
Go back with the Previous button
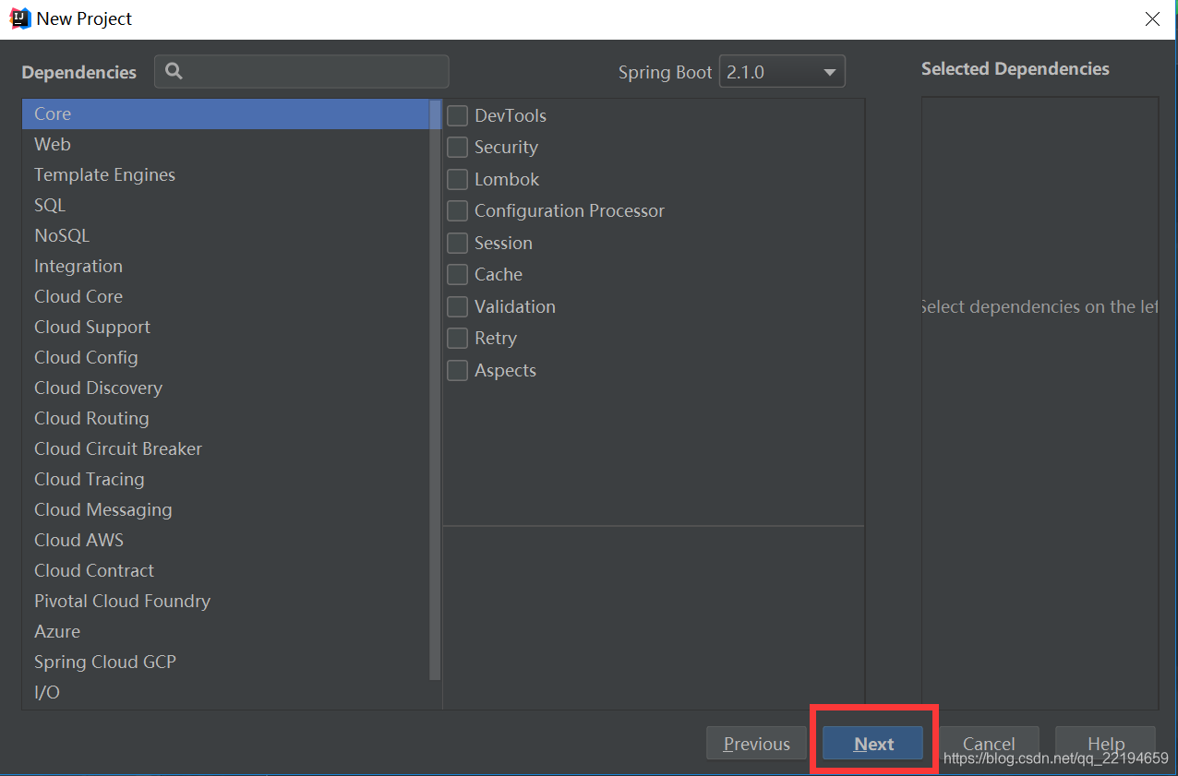757,744
